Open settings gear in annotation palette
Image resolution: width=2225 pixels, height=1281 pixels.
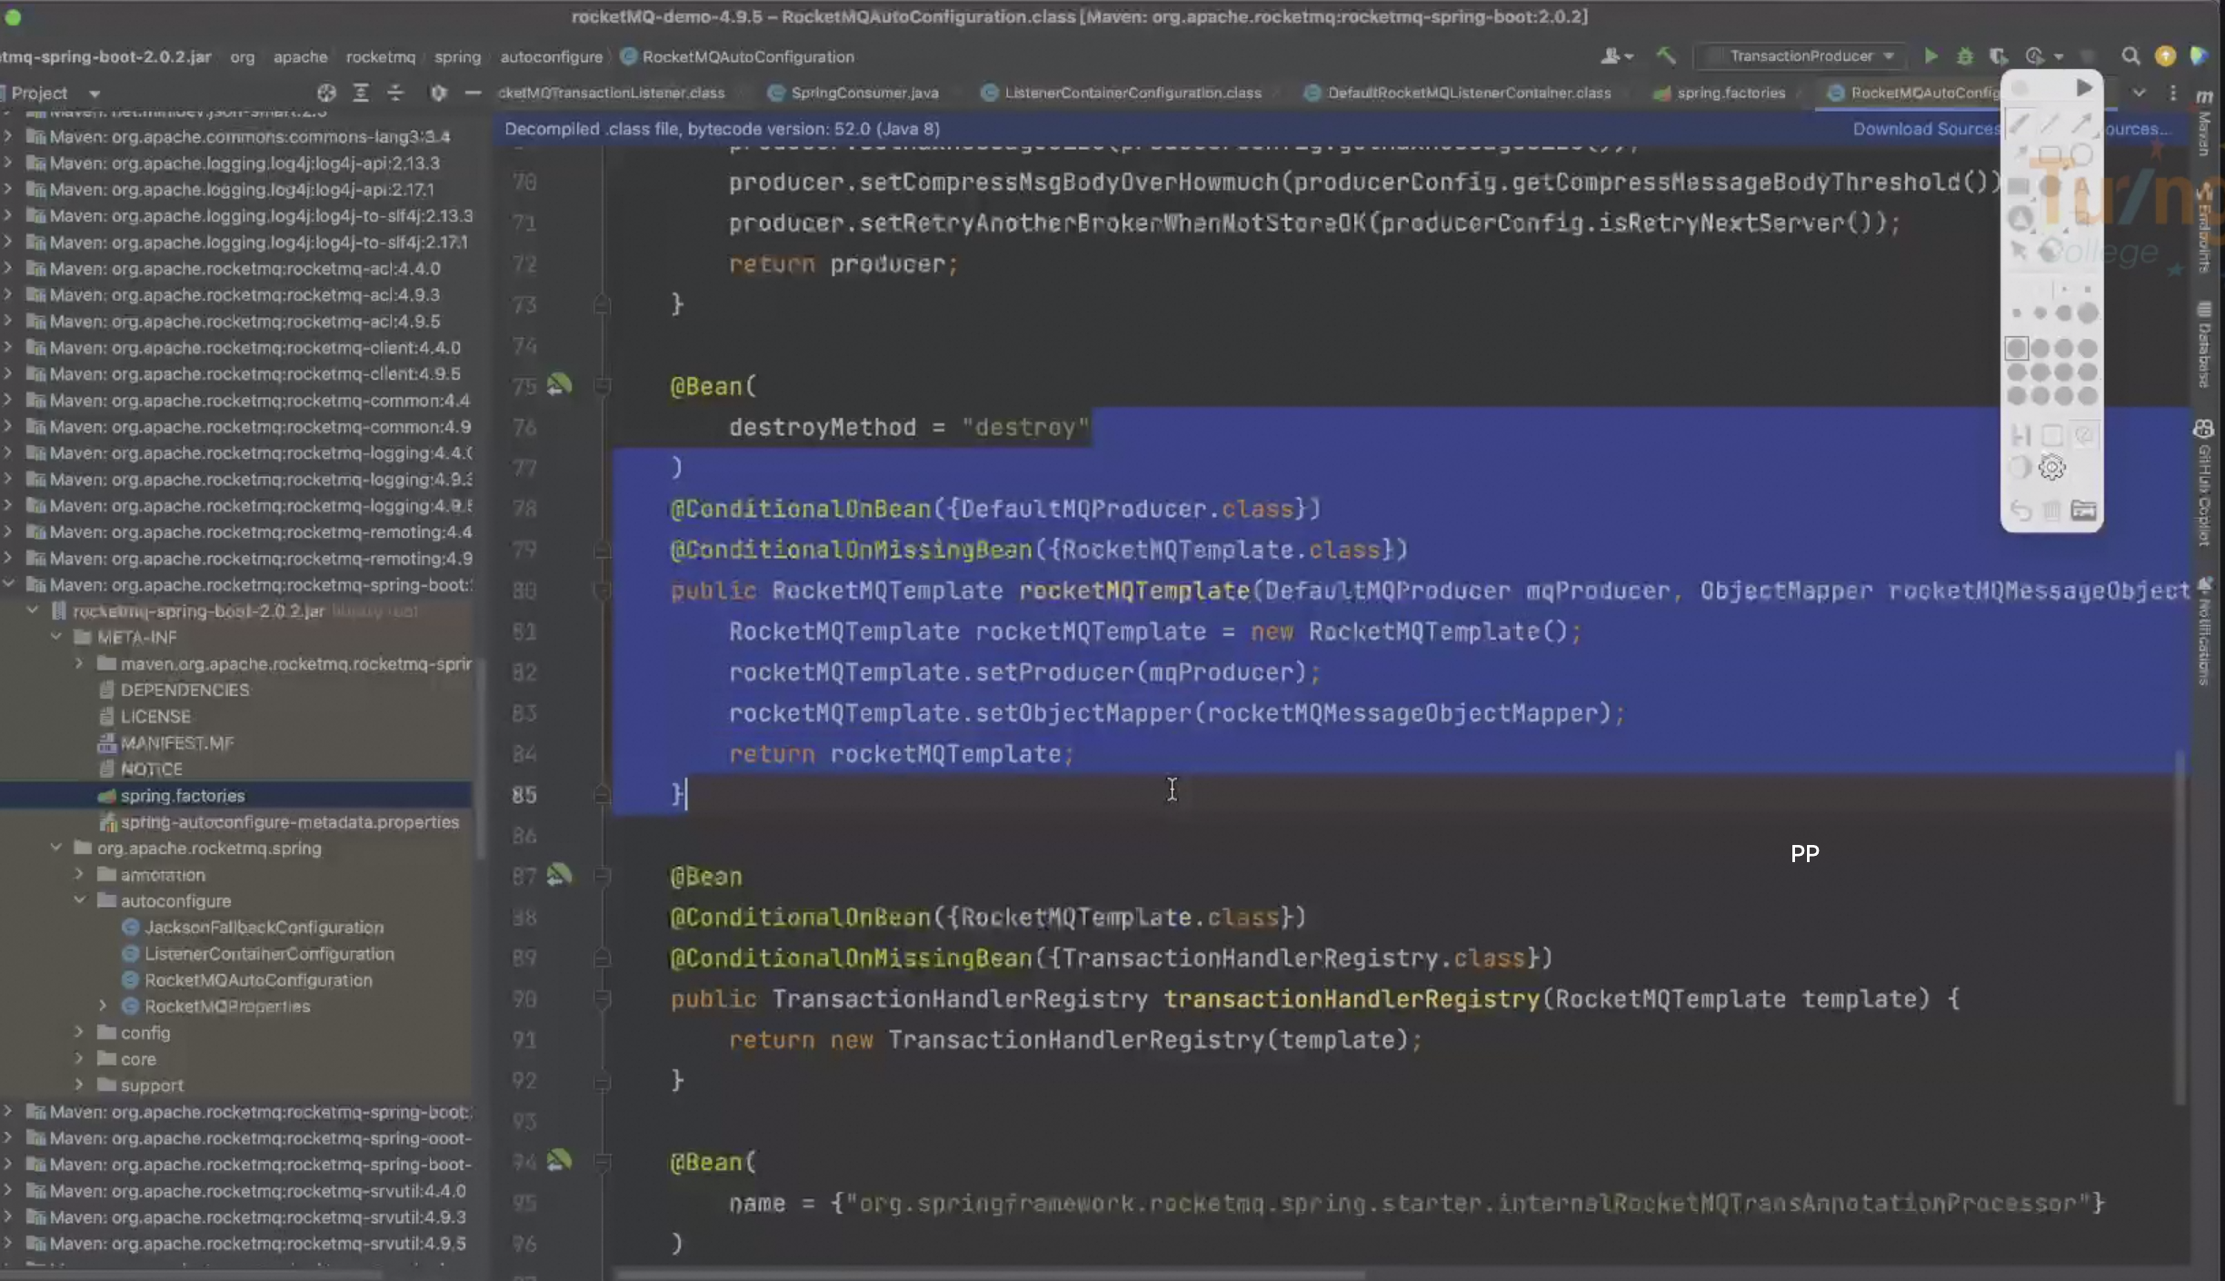pos(2051,468)
